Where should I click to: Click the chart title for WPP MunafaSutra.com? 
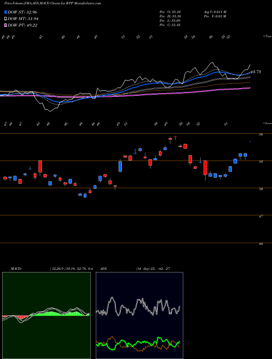(x=53, y=3)
